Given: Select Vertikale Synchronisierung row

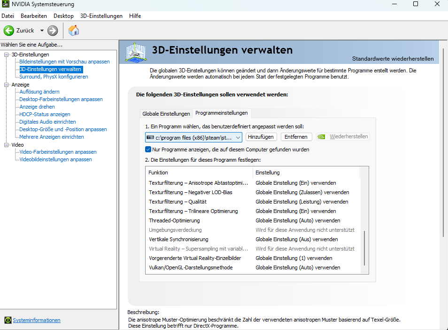Looking at the screenshot, I should pyautogui.click(x=253, y=239).
